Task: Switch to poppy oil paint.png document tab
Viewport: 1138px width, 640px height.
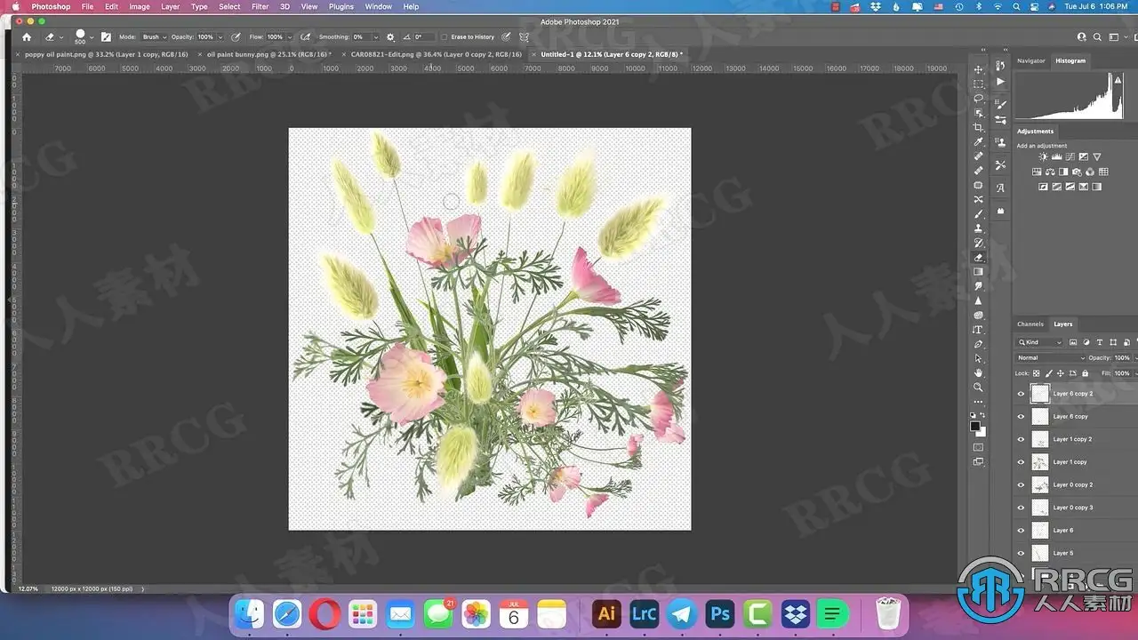Action: [106, 54]
